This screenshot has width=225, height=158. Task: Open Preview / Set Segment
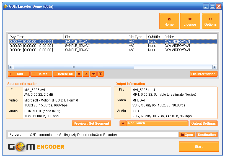92,124
